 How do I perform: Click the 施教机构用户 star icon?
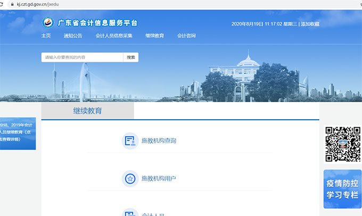(130, 179)
